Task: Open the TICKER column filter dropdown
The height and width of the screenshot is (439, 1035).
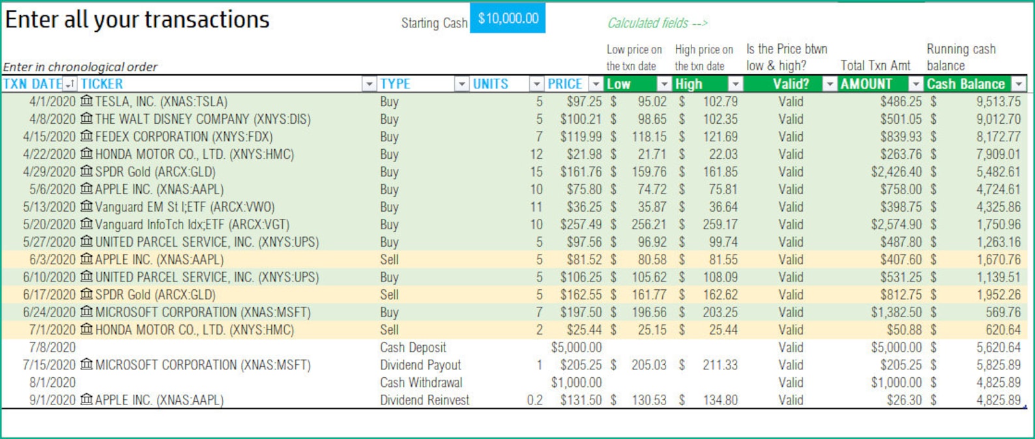Action: click(369, 84)
